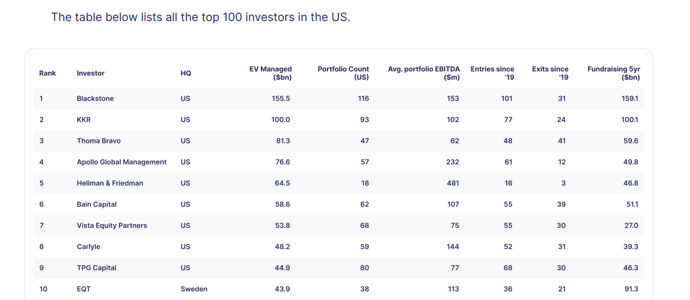Click Fundraising 5yr ($bn) header

(x=613, y=73)
